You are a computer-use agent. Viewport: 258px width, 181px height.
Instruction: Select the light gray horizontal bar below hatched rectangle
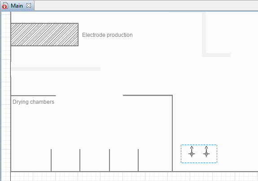click(x=56, y=69)
